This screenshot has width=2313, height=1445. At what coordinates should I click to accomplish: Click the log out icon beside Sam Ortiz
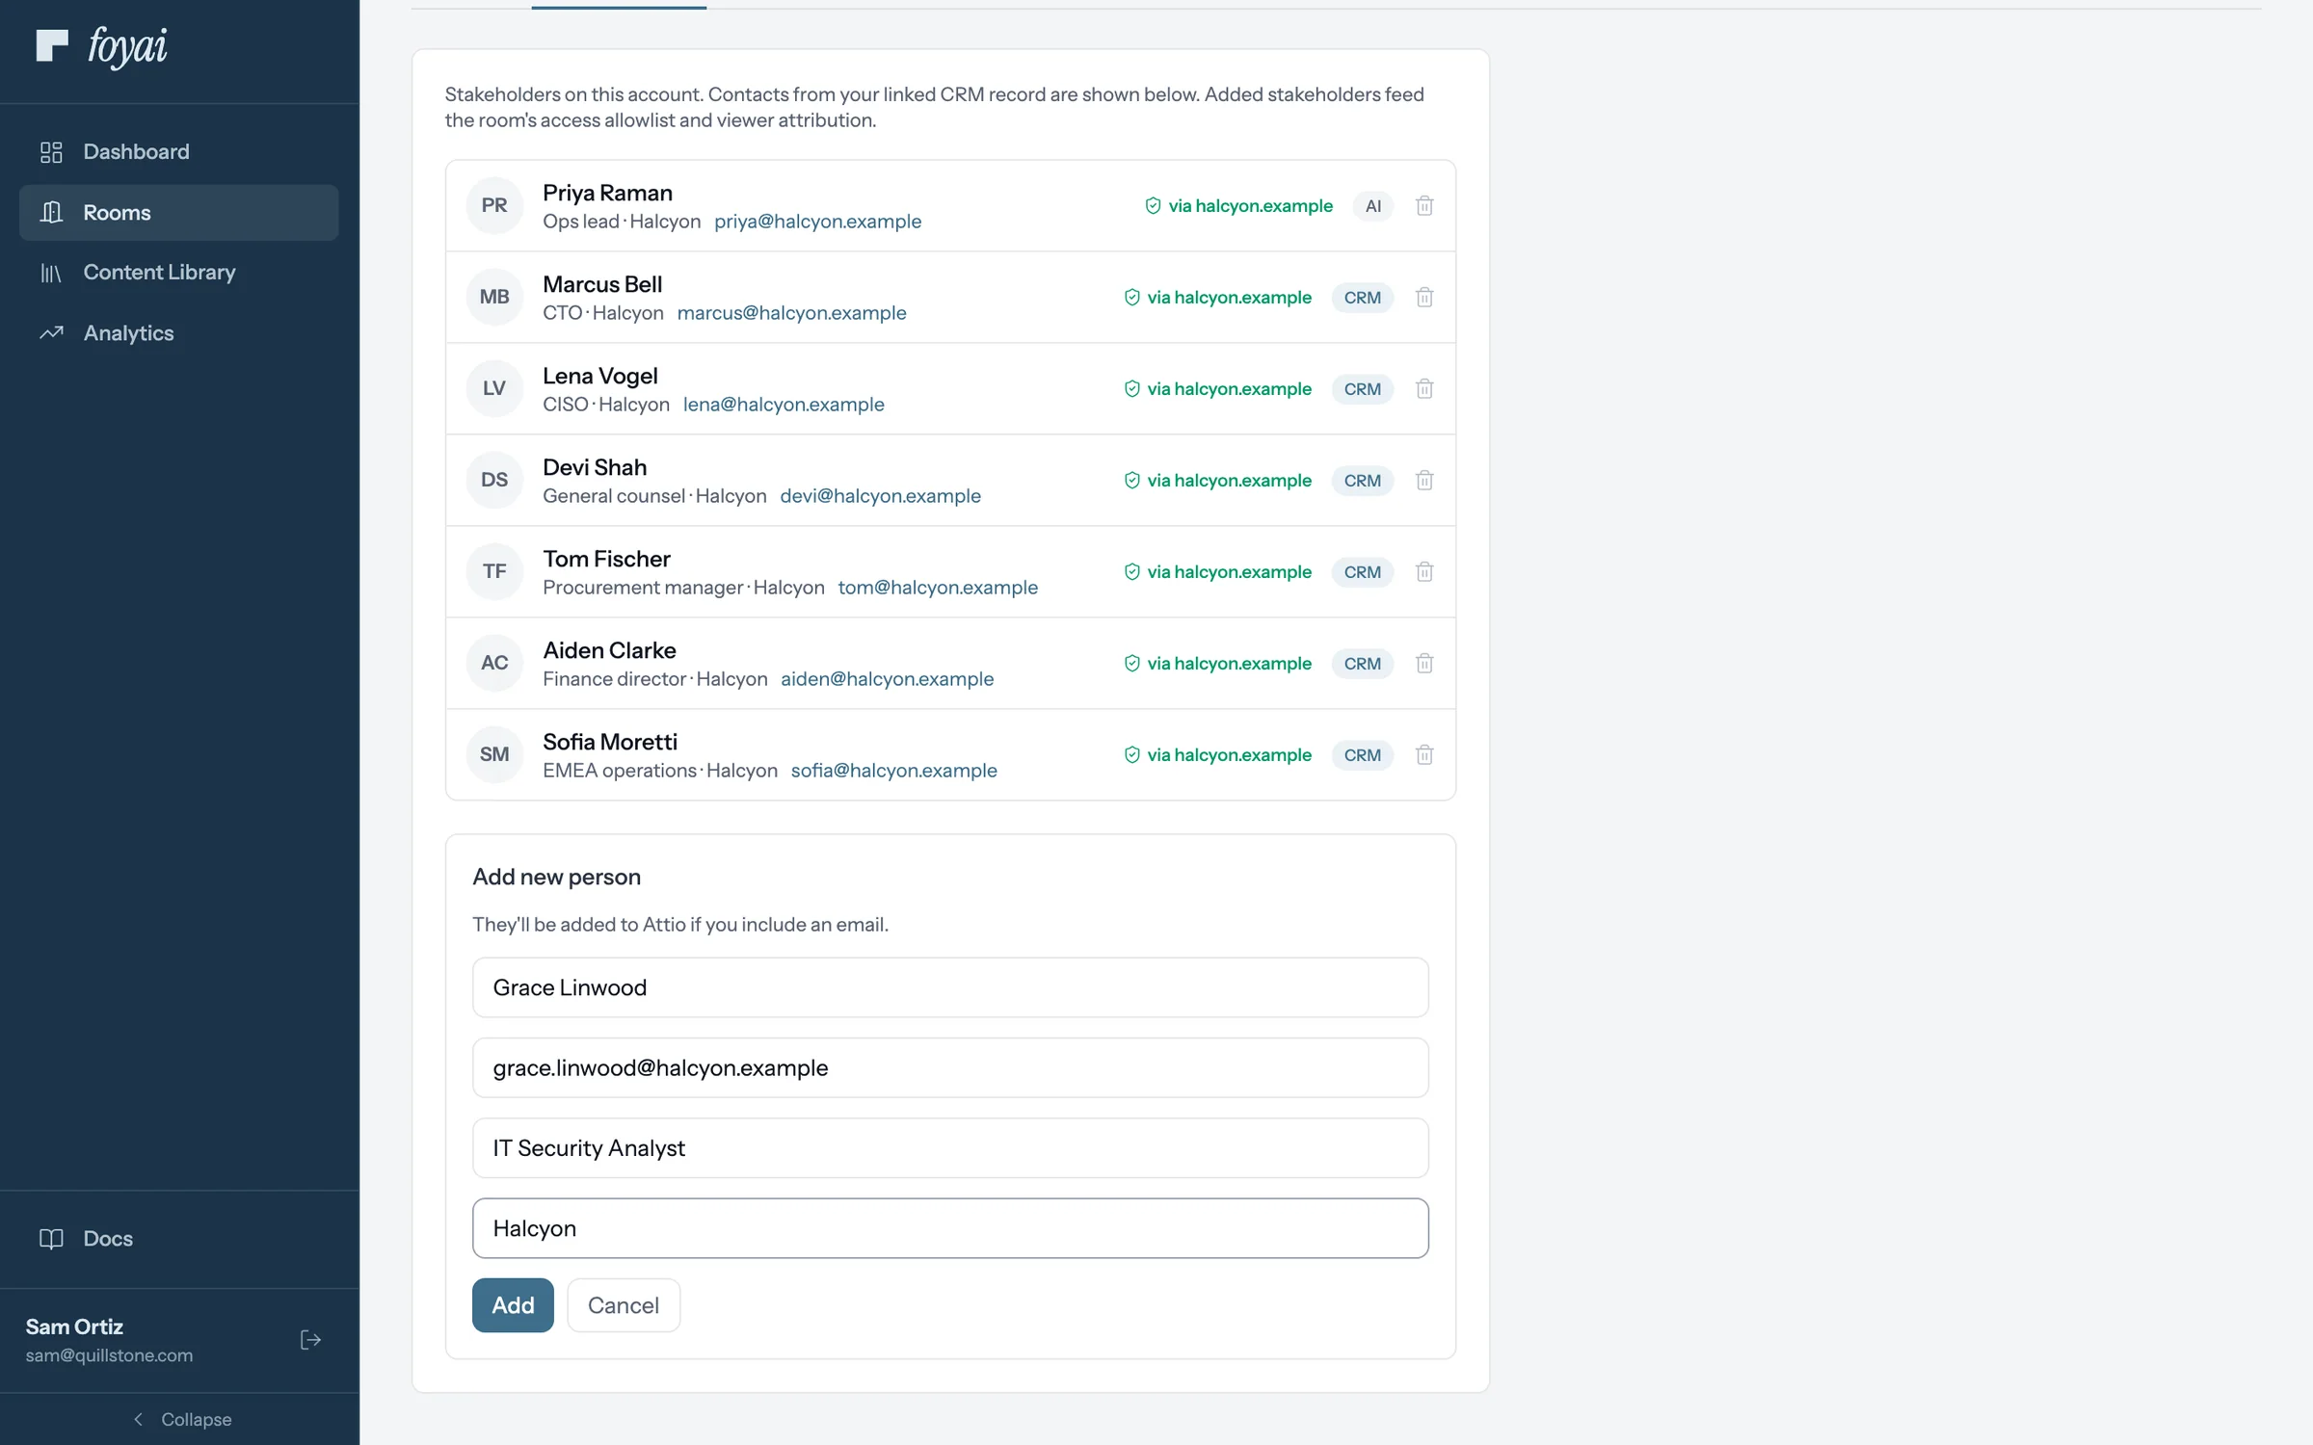(x=310, y=1340)
